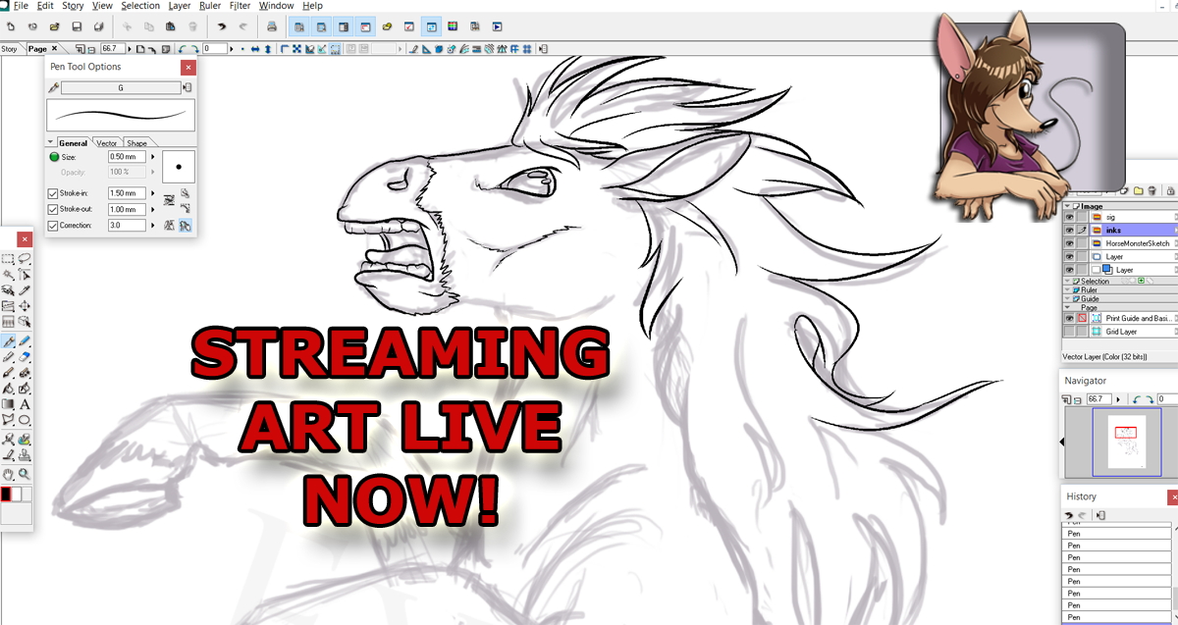Select the Lasso tool
1178x625 pixels.
tap(24, 259)
